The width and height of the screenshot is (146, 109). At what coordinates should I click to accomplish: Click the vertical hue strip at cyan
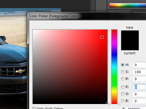[114, 67]
